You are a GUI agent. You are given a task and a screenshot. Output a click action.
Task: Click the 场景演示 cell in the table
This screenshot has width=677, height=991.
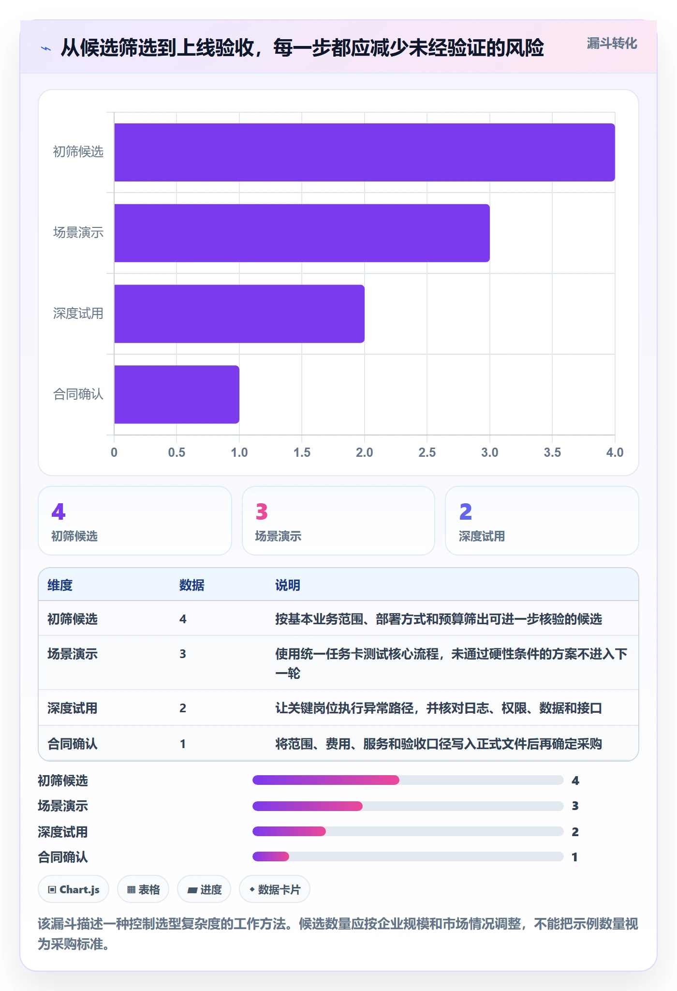click(x=73, y=654)
